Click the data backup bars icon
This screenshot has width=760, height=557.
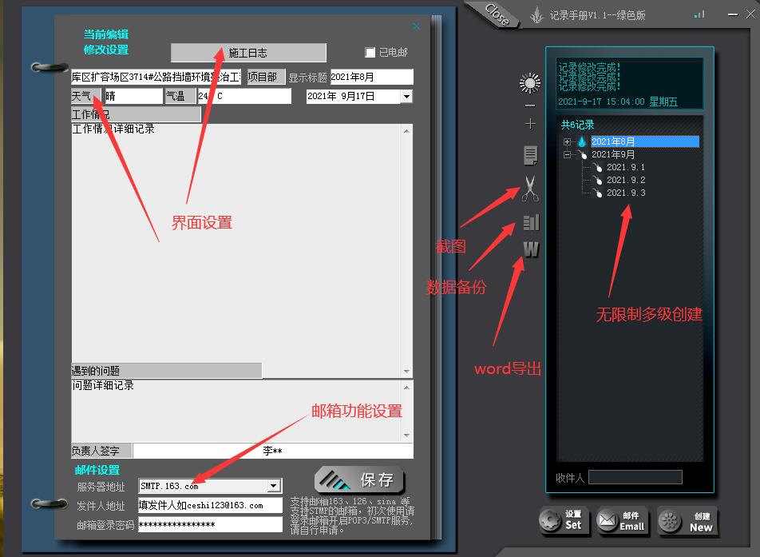530,222
